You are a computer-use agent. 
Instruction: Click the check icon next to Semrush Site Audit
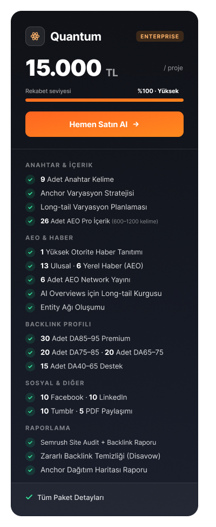tap(30, 442)
